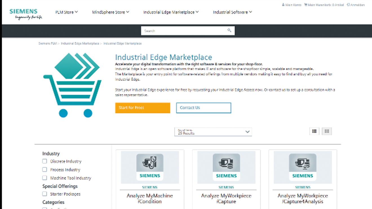This screenshot has height=209, width=372.
Task: Open Analyze MyWorkpiece /Capture4Analysis product thumbnail
Action: 303,167
